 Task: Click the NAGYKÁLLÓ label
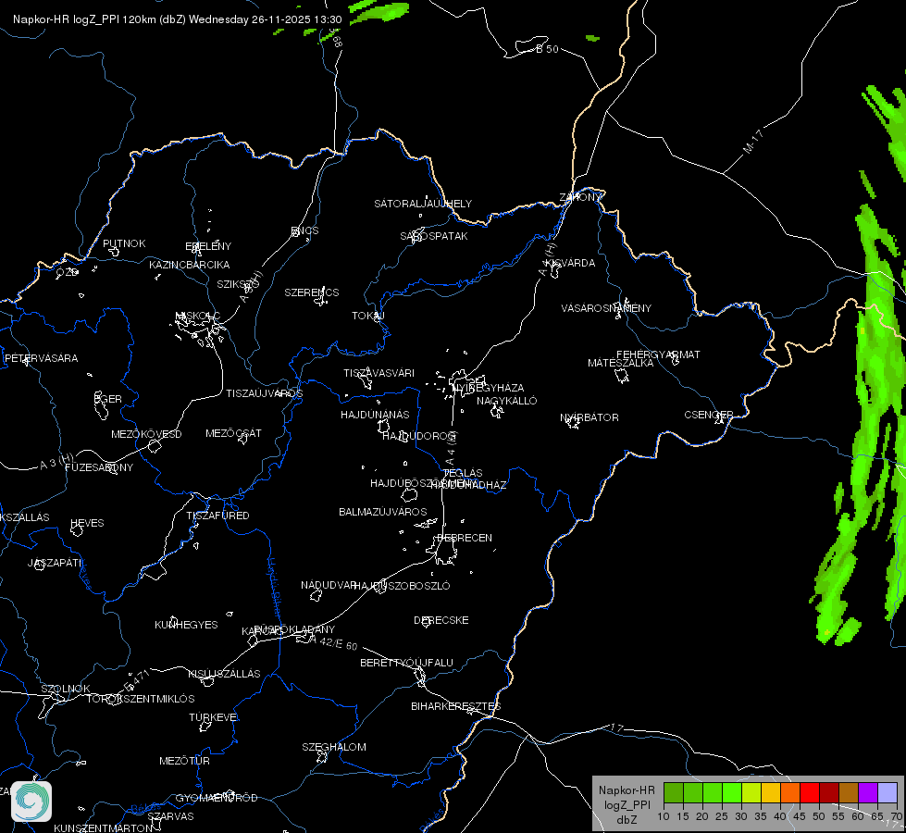(507, 401)
